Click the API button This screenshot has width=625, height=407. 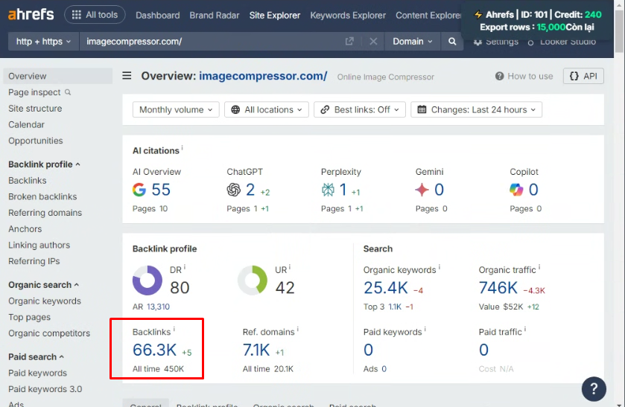(583, 76)
